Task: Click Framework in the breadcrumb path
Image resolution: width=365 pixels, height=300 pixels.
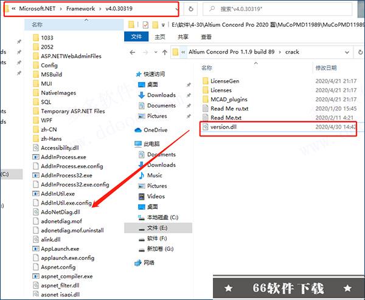Action: 80,9
